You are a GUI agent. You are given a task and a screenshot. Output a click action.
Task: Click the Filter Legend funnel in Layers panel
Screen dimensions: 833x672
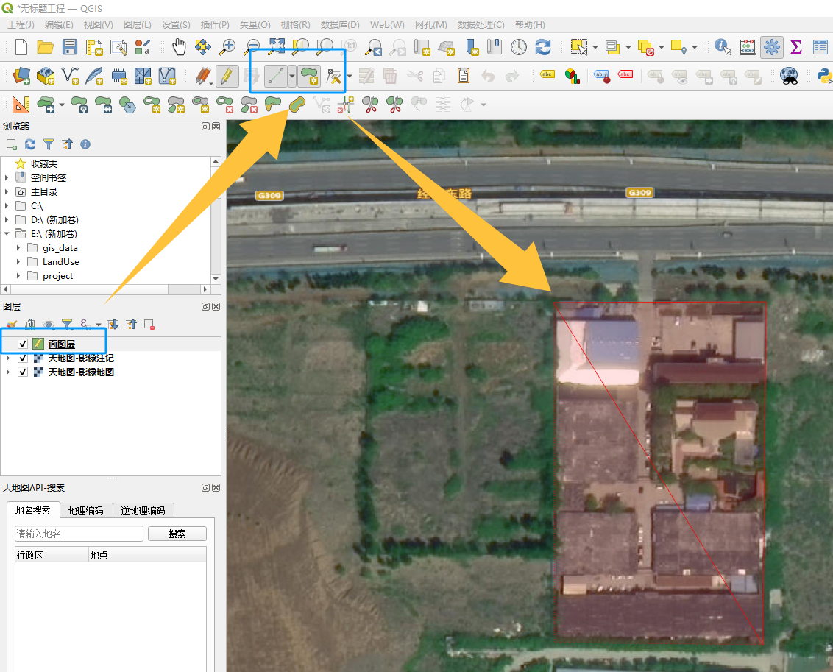pos(67,324)
